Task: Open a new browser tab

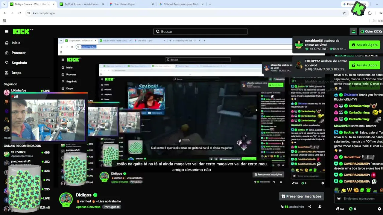Action: click(210, 4)
